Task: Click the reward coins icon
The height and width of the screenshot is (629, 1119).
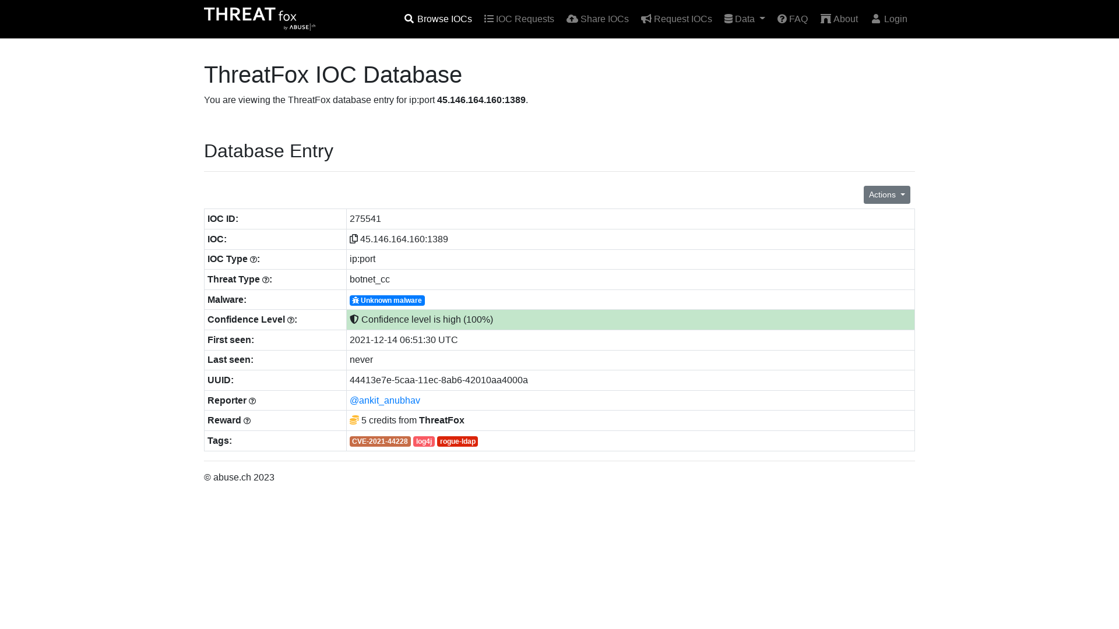Action: [x=354, y=420]
